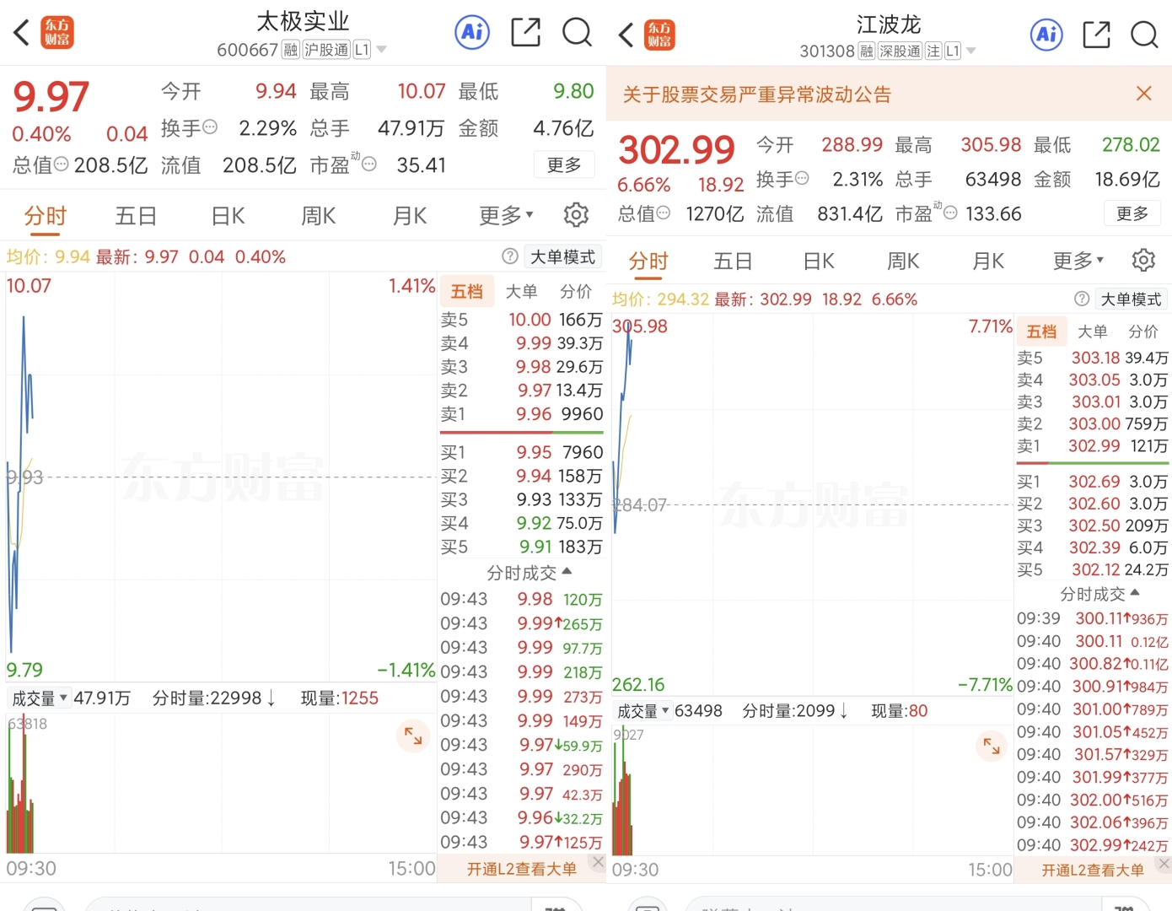Open the 成交量 indicator dropdown for 江波龙

click(643, 711)
